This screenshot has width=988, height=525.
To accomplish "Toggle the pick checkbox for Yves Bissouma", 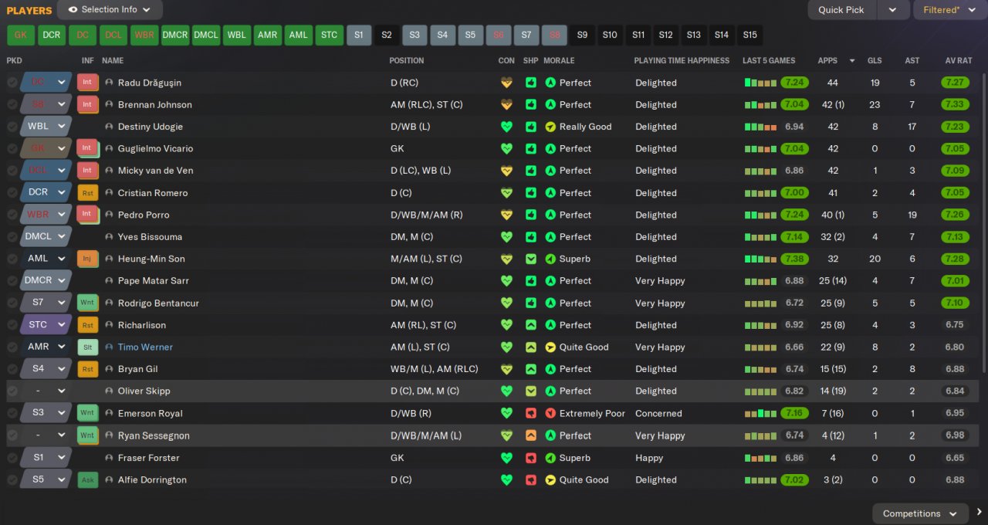I will click(x=12, y=237).
